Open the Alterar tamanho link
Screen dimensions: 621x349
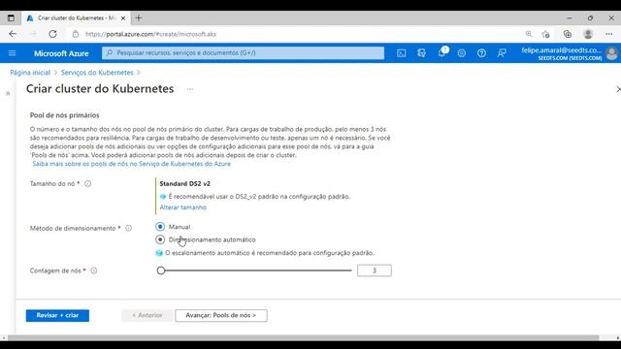click(x=183, y=207)
